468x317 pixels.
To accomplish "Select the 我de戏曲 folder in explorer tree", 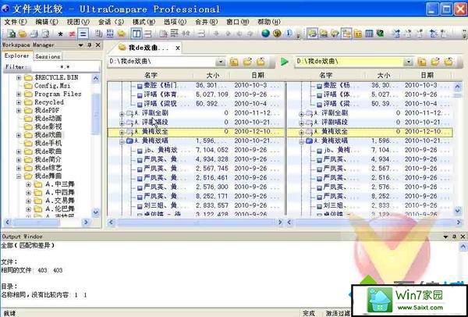I will [x=48, y=135].
